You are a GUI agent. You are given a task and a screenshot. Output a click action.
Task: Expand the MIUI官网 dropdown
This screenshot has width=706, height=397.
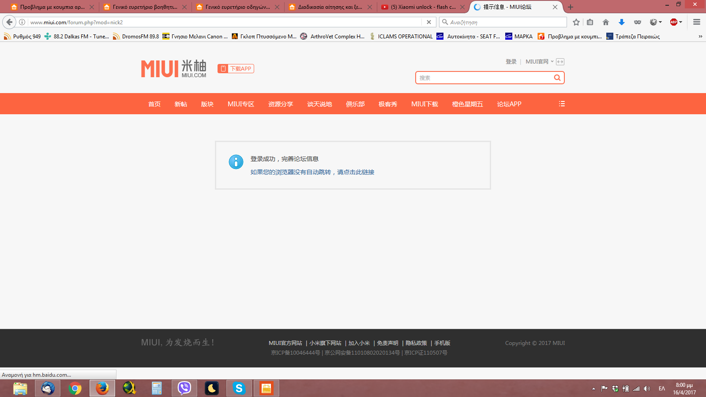539,62
